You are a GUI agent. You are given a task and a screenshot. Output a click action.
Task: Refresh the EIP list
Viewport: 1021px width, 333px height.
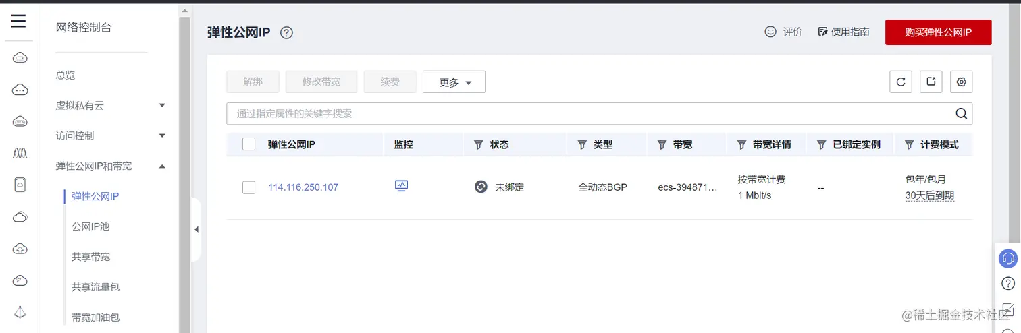coord(901,82)
